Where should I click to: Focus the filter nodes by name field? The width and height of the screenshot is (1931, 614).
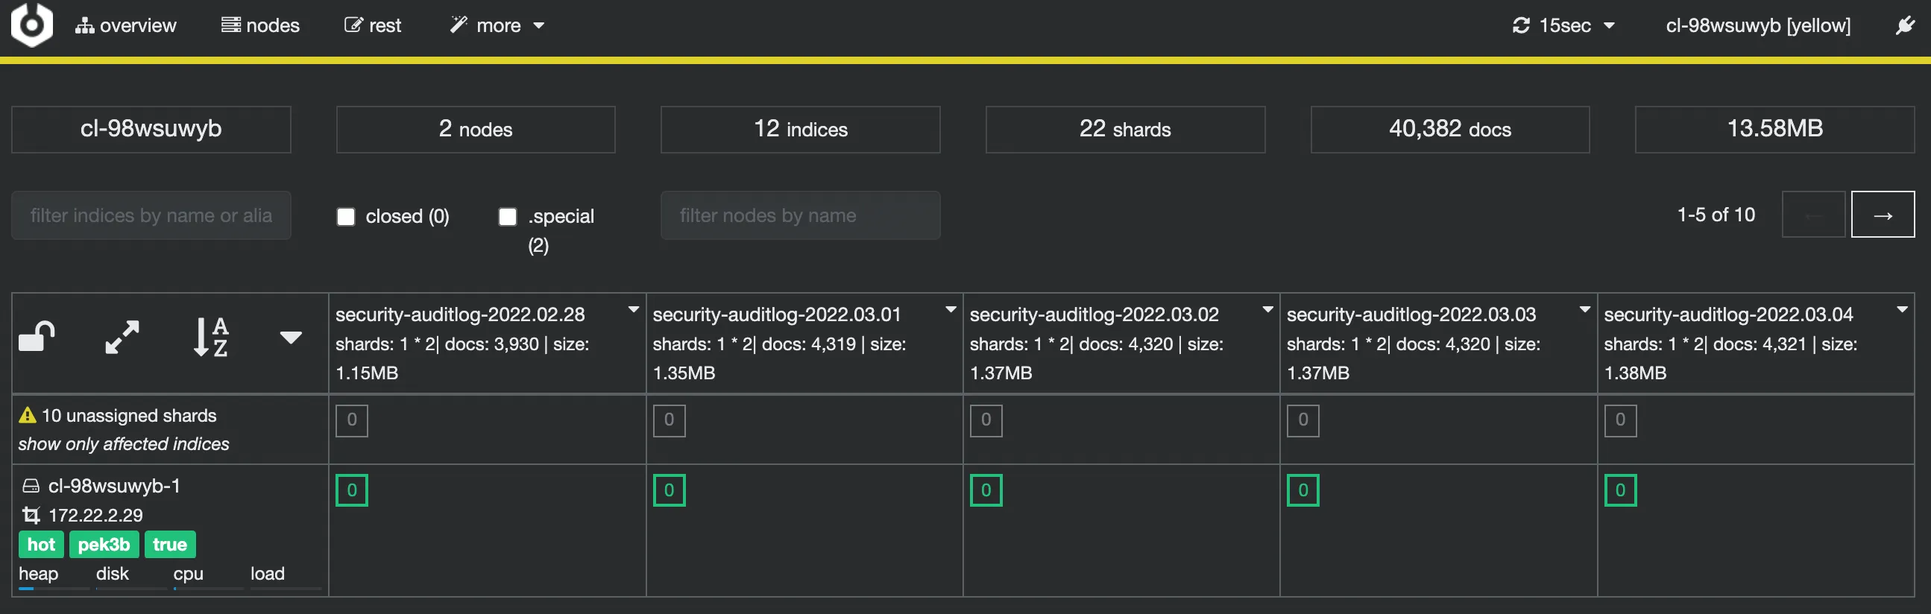[800, 215]
